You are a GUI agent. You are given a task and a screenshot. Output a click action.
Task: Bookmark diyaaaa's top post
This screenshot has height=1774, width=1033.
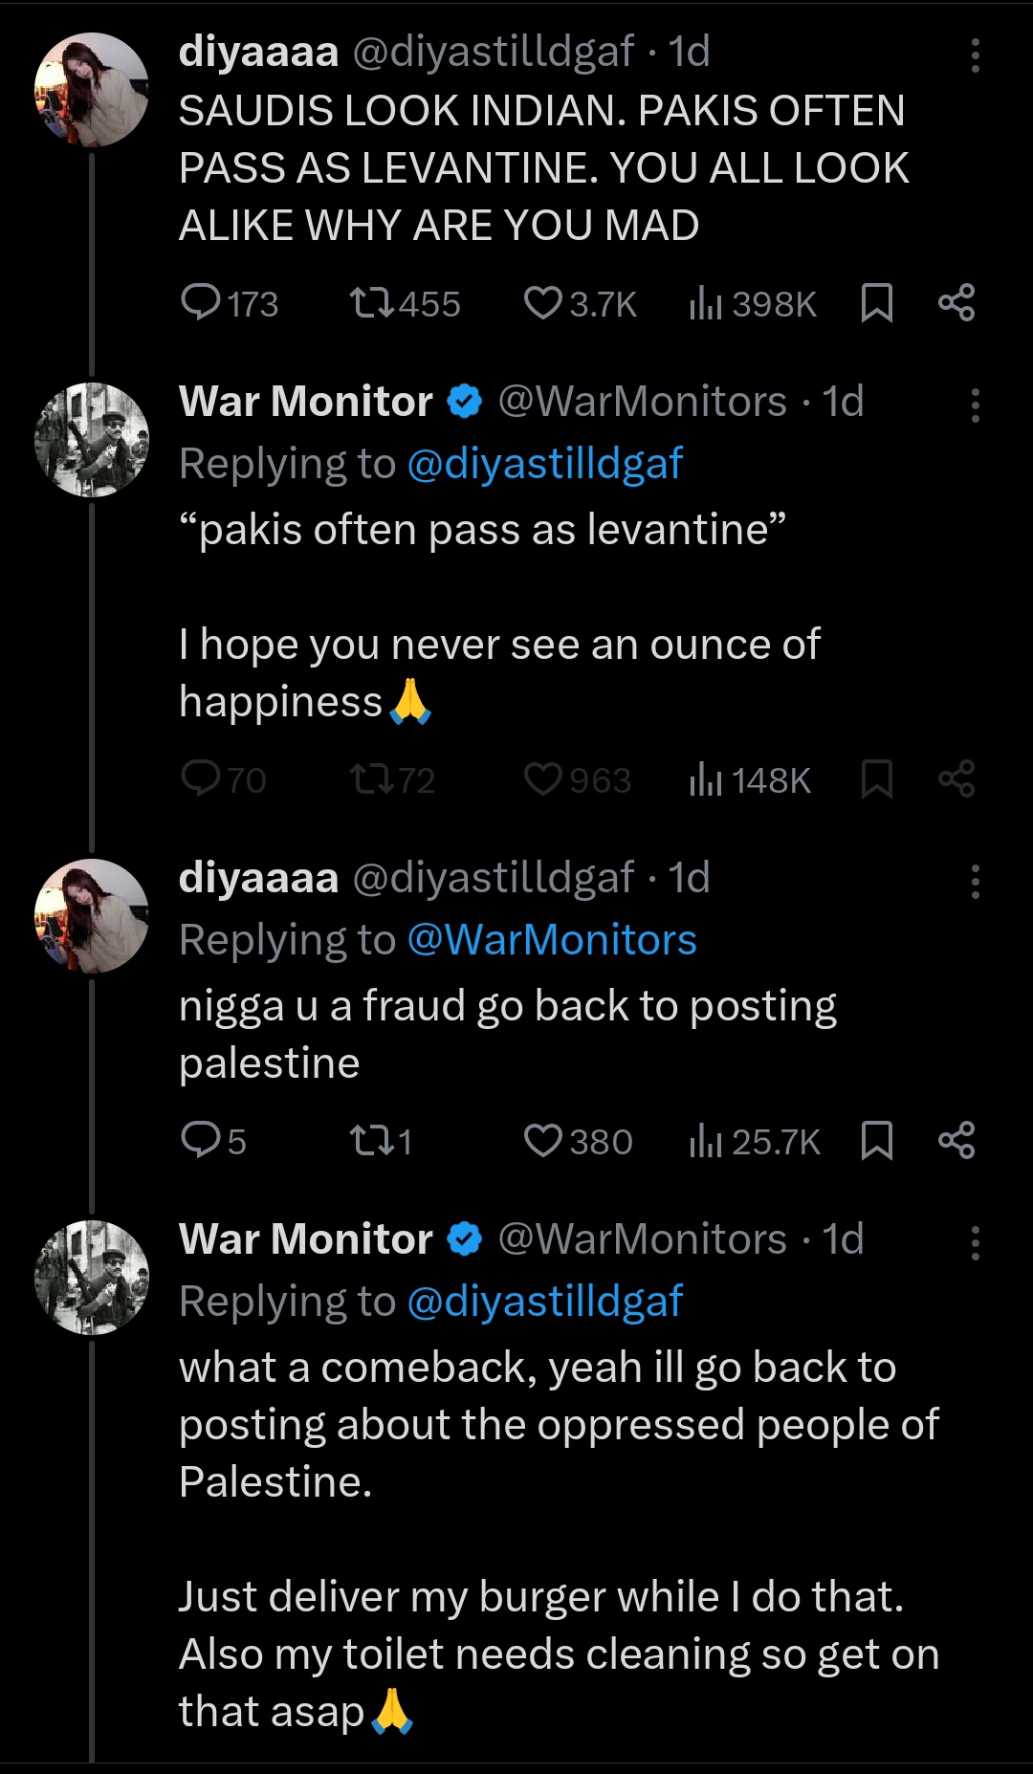point(877,303)
